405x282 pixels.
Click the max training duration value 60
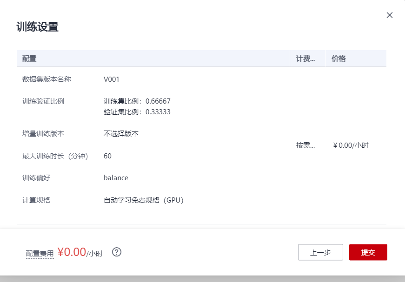107,156
